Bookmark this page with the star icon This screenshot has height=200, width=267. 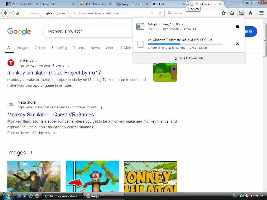(223, 13)
